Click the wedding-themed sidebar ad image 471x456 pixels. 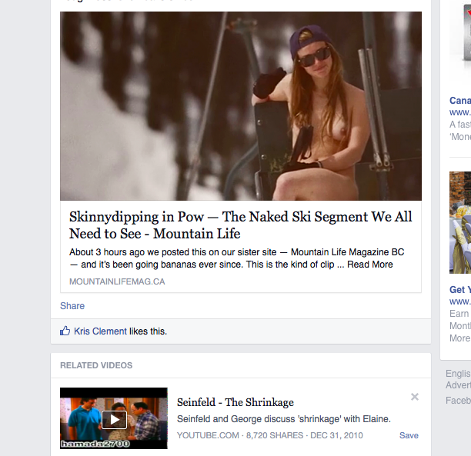[460, 222]
